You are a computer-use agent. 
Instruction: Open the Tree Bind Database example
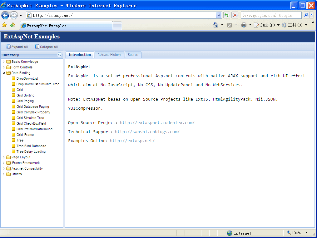(31, 146)
